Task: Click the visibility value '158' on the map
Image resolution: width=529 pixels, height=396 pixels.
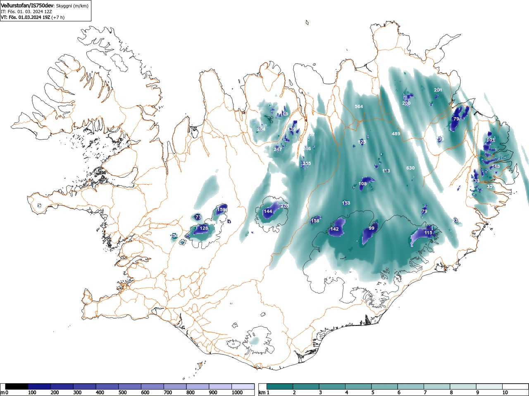Action: (315, 221)
